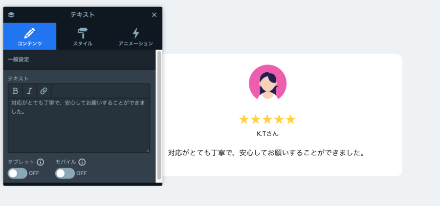Close the テキスト panel with the X

tap(154, 15)
